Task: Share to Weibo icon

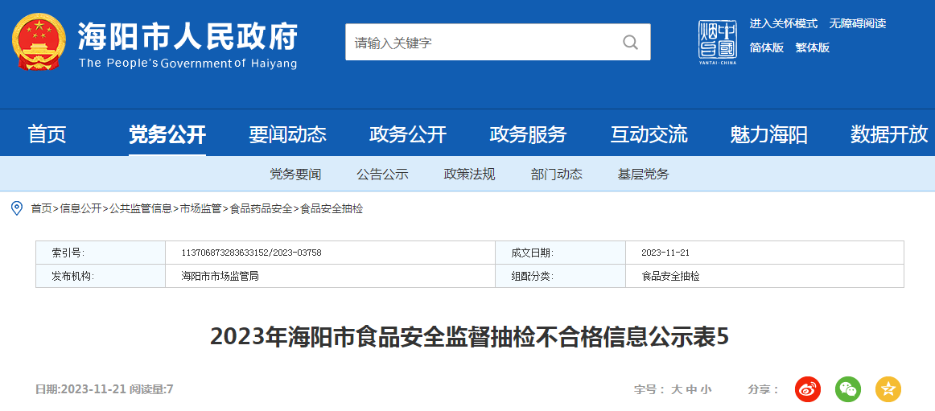Action: [808, 389]
